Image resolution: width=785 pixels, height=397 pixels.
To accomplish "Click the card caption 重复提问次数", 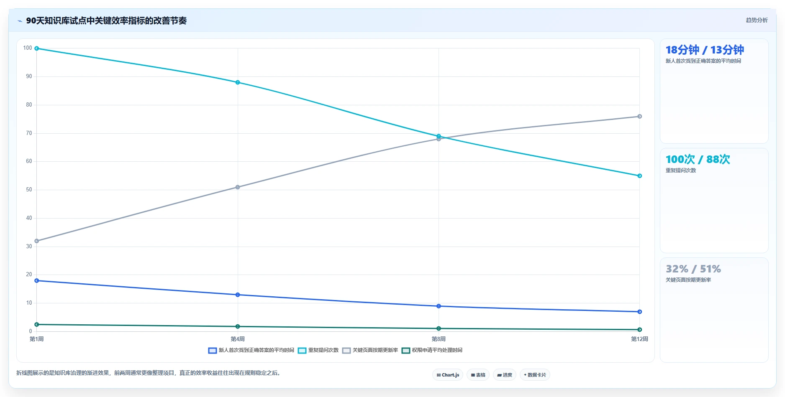I will point(680,171).
